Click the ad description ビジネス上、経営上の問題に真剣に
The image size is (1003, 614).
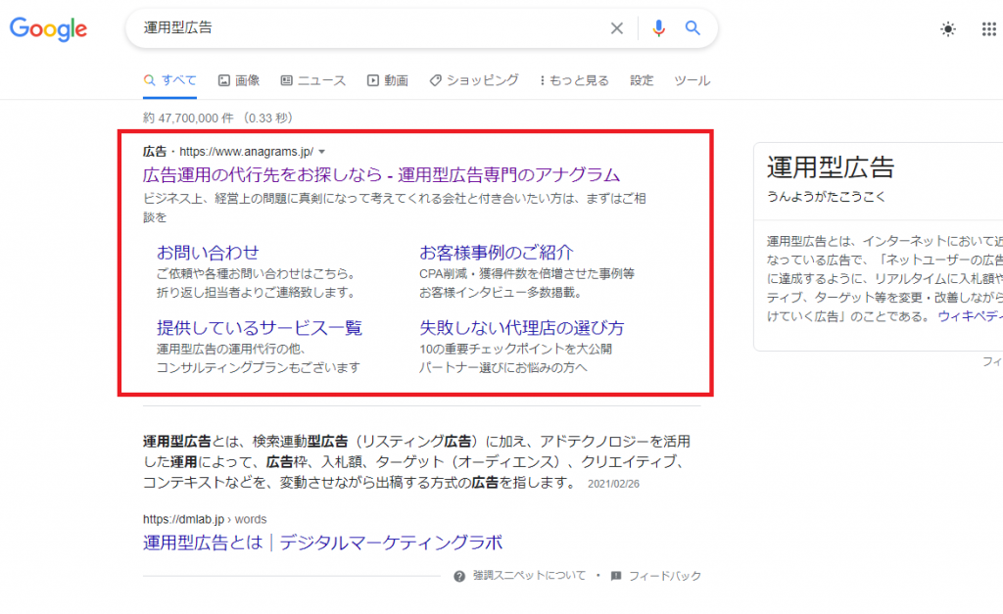(x=394, y=208)
